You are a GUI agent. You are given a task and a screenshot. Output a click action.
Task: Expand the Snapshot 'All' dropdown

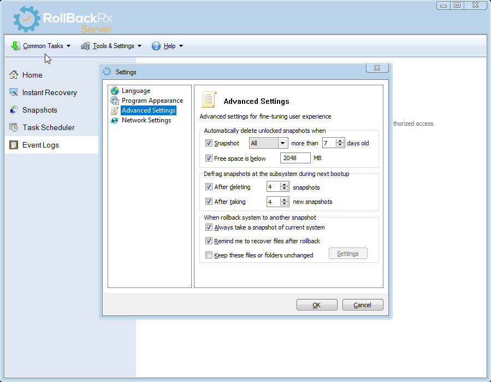tap(282, 143)
